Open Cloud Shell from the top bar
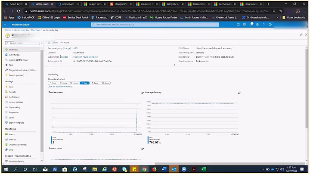 238,25
